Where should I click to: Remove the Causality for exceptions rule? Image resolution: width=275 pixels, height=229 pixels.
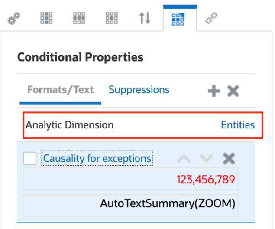click(229, 159)
